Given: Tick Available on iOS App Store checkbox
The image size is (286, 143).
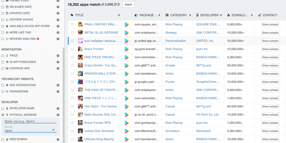Looking at the screenshot, I should click(3, 26).
